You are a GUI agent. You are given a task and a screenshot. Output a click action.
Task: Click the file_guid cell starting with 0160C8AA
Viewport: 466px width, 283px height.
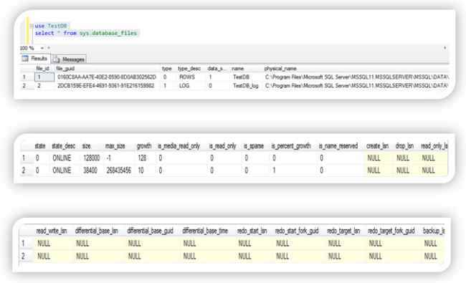[107, 77]
